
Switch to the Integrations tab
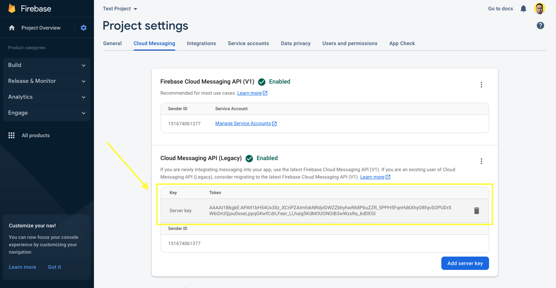click(201, 43)
